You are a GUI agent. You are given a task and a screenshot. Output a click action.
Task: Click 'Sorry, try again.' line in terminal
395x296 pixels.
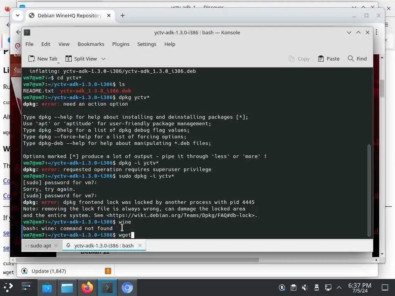coord(49,189)
